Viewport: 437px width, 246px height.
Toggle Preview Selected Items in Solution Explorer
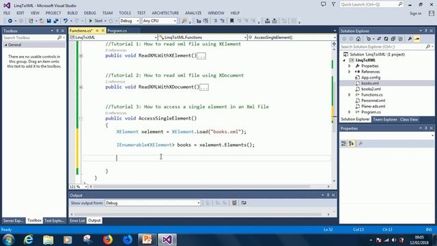coord(417,39)
